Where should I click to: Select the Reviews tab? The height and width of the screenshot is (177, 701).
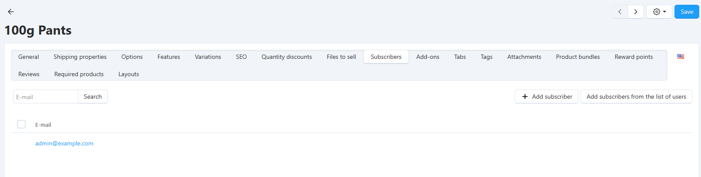point(29,74)
